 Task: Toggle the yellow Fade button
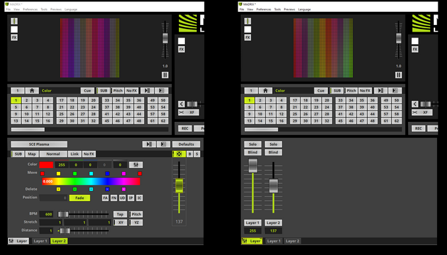(79, 198)
